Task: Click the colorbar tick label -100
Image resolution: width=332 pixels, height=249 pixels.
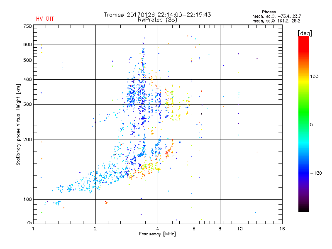Action: pyautogui.click(x=316, y=173)
